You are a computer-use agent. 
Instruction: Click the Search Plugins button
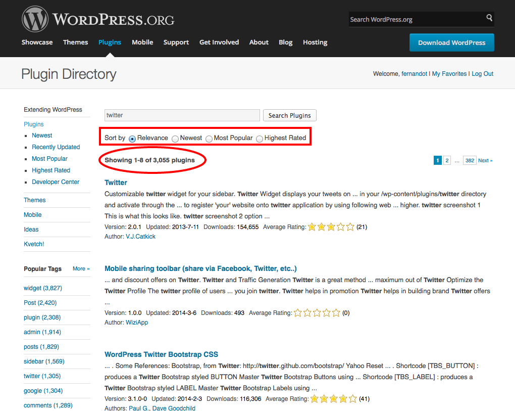click(290, 115)
